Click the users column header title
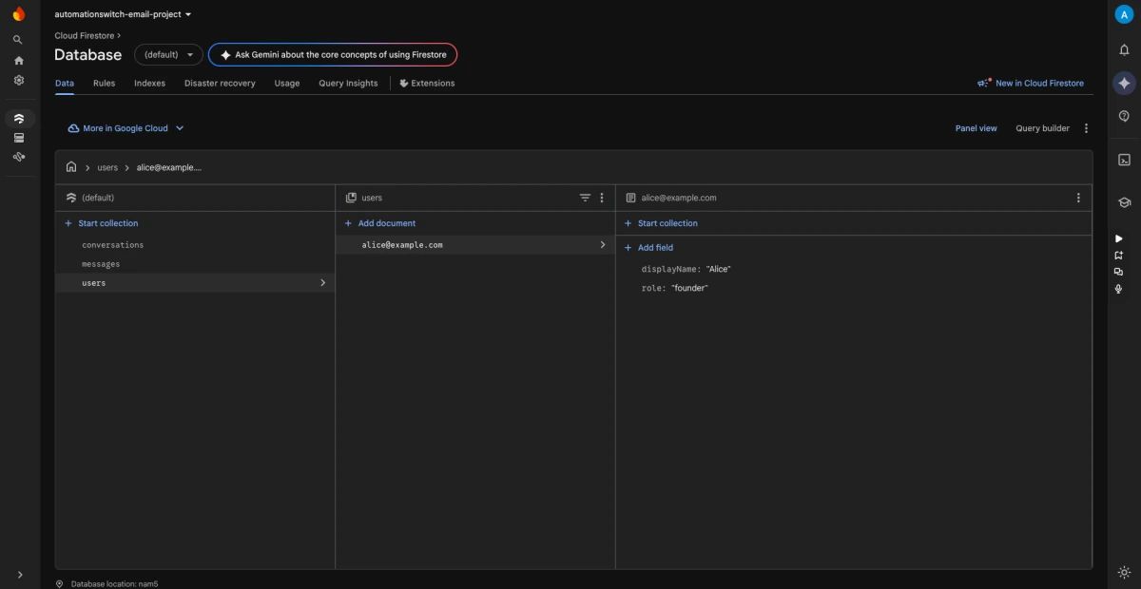 [372, 198]
